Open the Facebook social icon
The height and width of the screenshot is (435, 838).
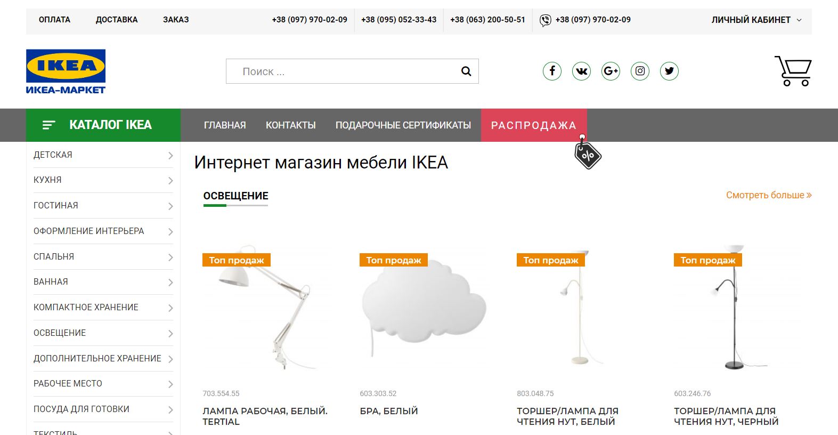(x=552, y=71)
